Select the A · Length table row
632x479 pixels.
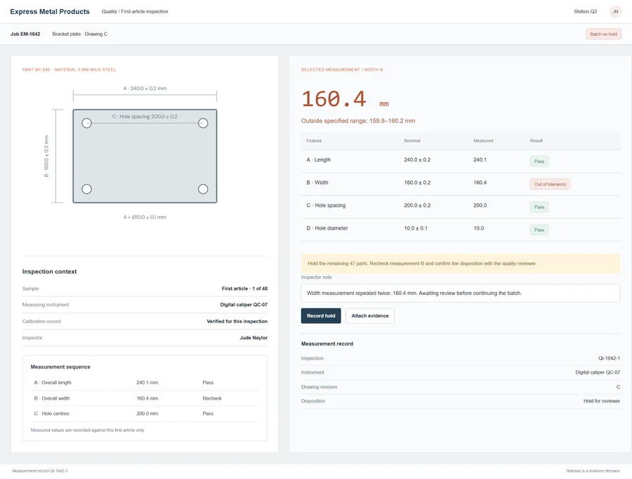460,162
